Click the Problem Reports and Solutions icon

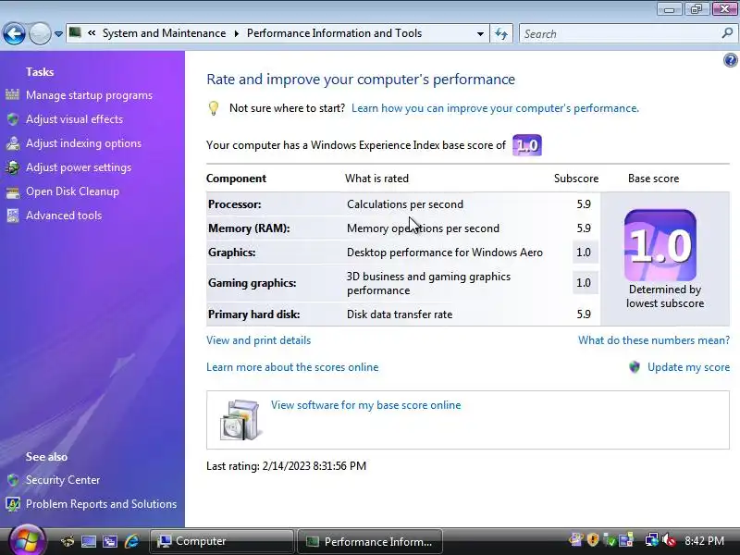[13, 504]
